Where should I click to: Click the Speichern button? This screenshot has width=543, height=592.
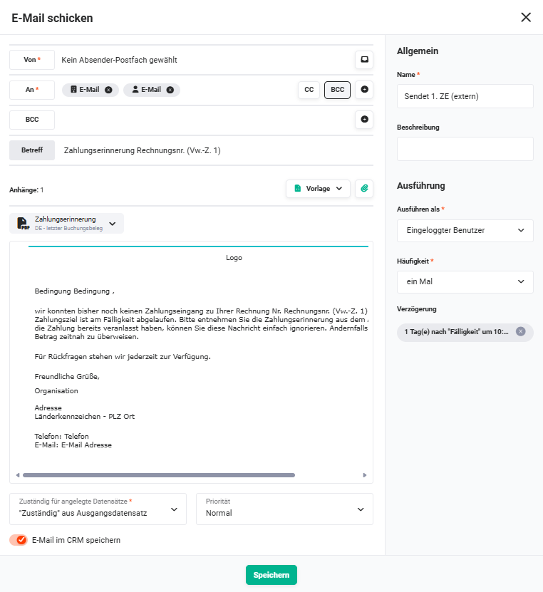coord(271,575)
